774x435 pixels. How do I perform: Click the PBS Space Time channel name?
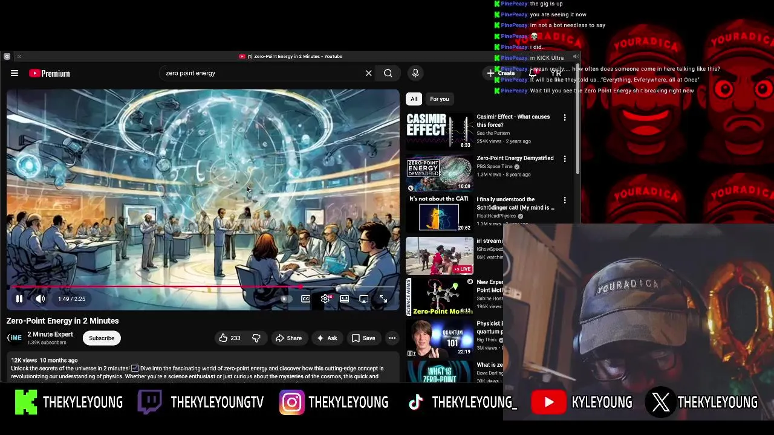click(x=495, y=167)
